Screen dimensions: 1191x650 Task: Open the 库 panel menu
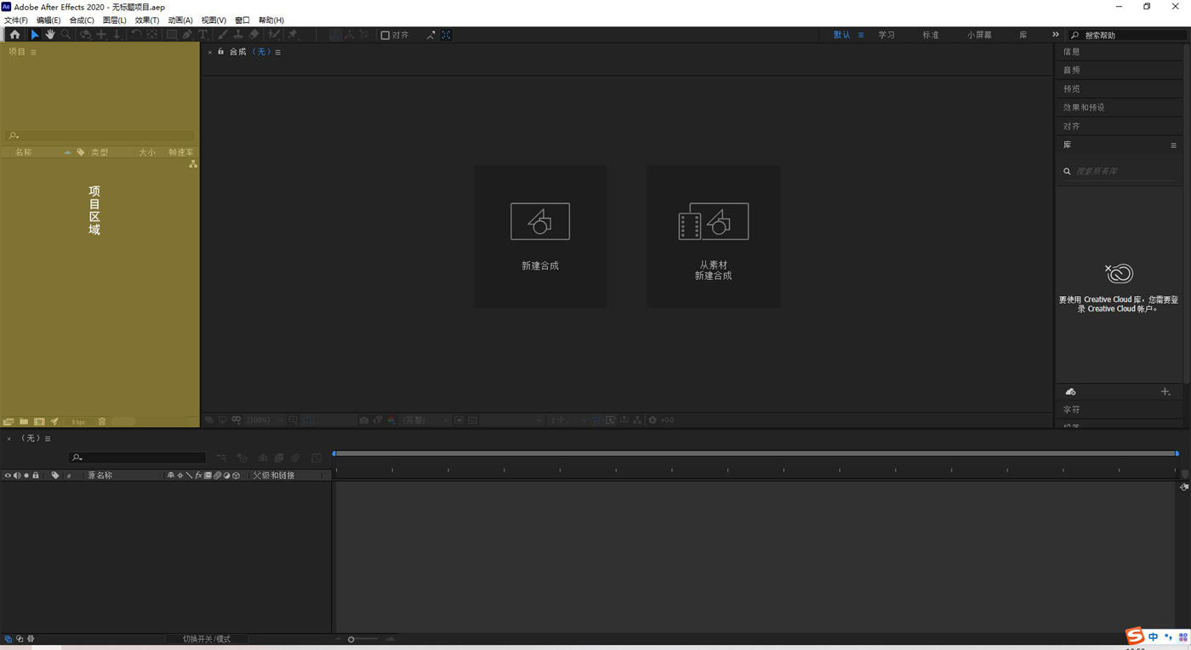click(1173, 145)
